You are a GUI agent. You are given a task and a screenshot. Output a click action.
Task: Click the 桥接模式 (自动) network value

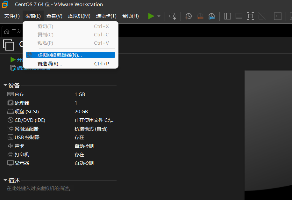[91, 129]
